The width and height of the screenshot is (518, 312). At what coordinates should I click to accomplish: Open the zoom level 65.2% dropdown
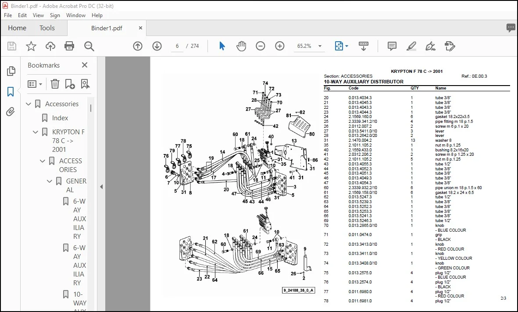(320, 46)
